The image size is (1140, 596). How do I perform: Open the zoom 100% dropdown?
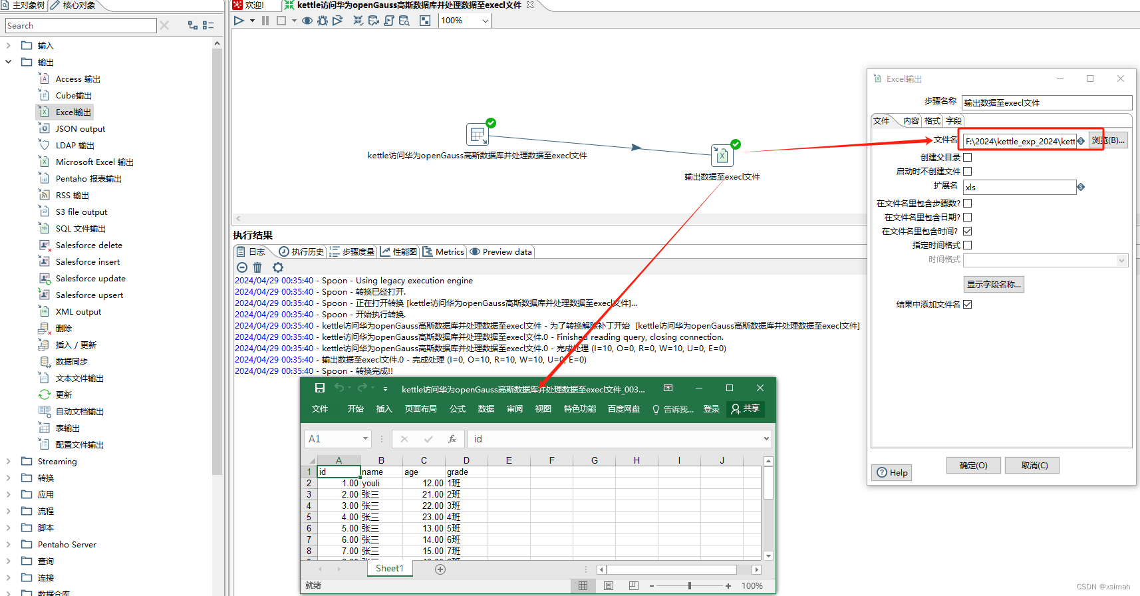click(x=486, y=21)
